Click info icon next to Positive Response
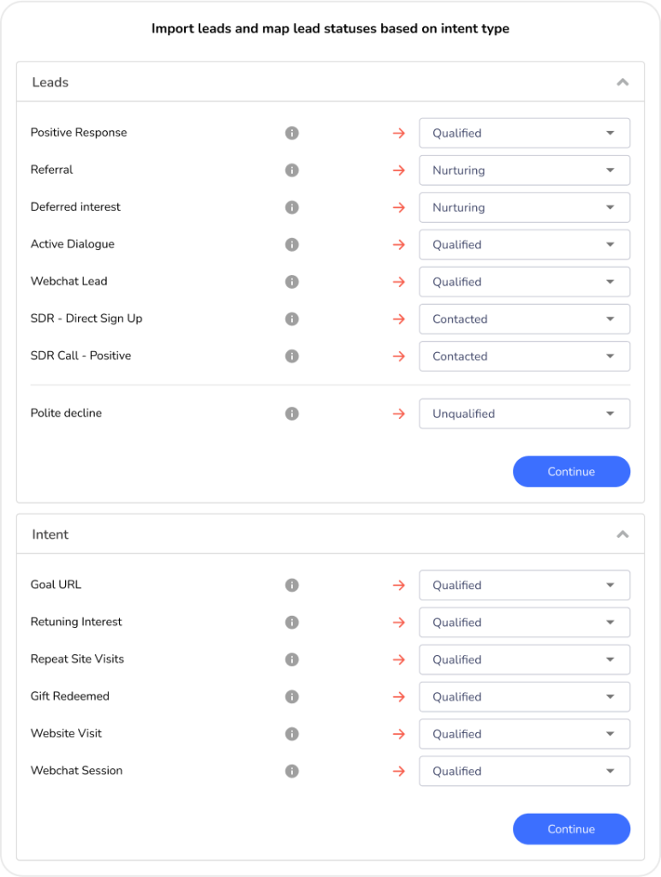The height and width of the screenshot is (877, 661). 291,133
